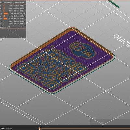
Task: Select the 29.9% legend row value
Action: coord(11,19)
